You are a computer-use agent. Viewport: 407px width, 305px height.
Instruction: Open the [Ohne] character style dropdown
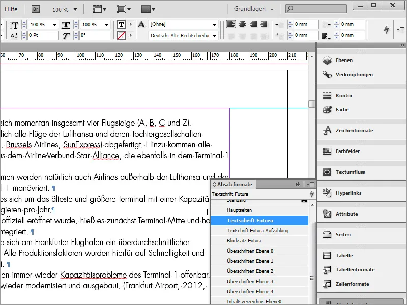[x=214, y=25]
